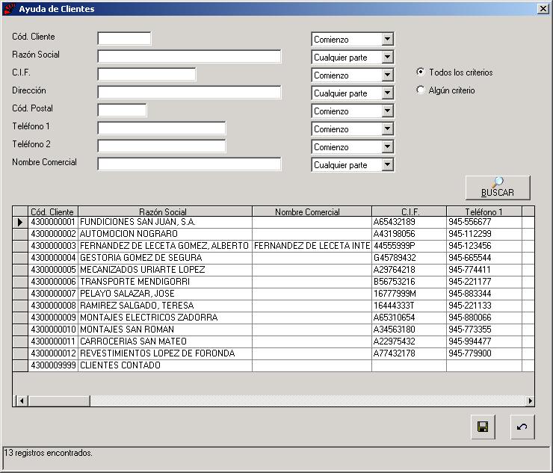This screenshot has width=553, height=473.
Task: Click the undo arrow icon button
Action: click(522, 427)
